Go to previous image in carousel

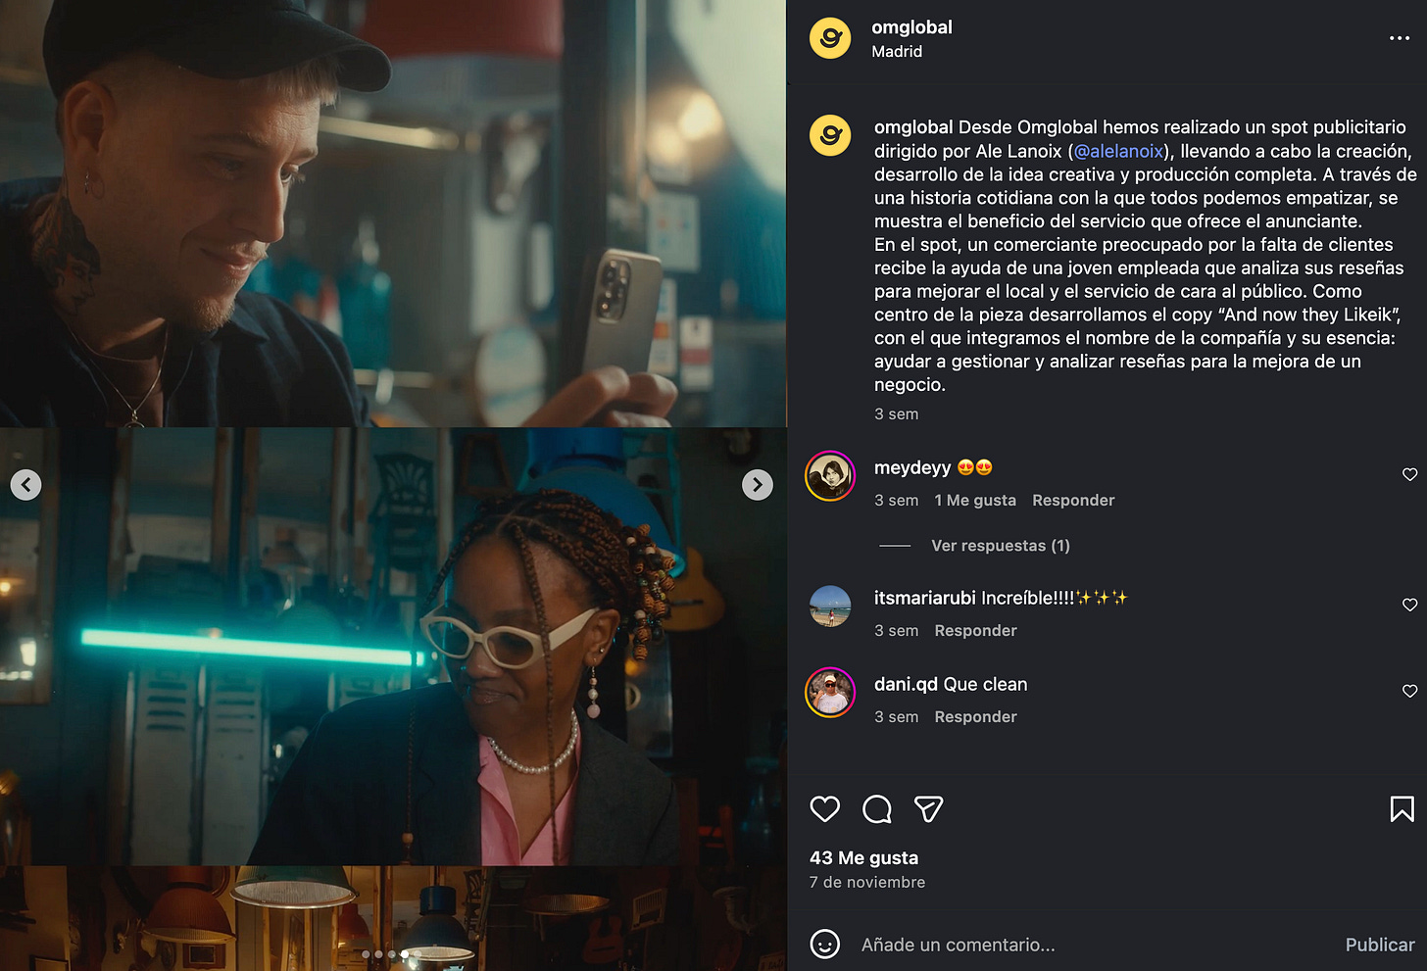point(25,484)
